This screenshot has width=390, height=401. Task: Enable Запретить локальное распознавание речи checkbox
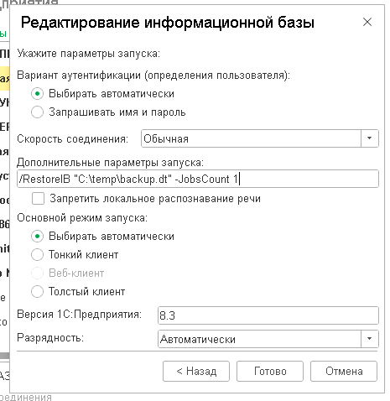tap(38, 199)
